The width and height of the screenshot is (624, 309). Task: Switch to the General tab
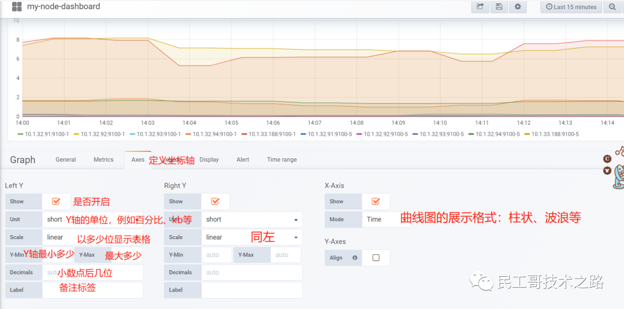(x=66, y=159)
